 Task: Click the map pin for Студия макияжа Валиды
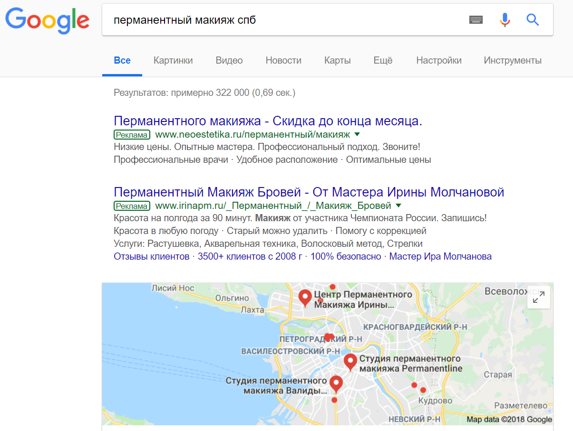pos(336,384)
